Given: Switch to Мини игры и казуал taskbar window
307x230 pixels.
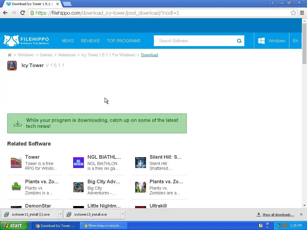Looking at the screenshot, I should pos(104,226).
